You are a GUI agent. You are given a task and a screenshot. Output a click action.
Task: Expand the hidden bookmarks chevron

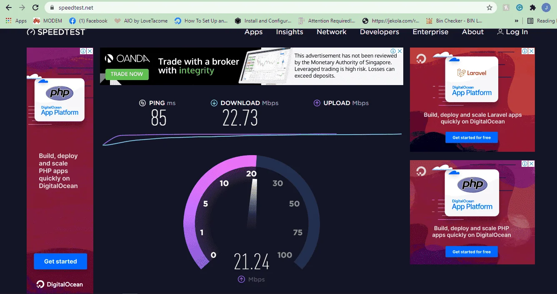517,21
